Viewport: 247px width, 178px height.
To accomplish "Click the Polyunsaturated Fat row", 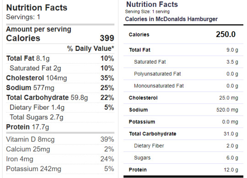I will tap(183, 74).
